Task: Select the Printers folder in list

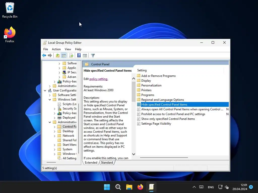Action: point(144,90)
